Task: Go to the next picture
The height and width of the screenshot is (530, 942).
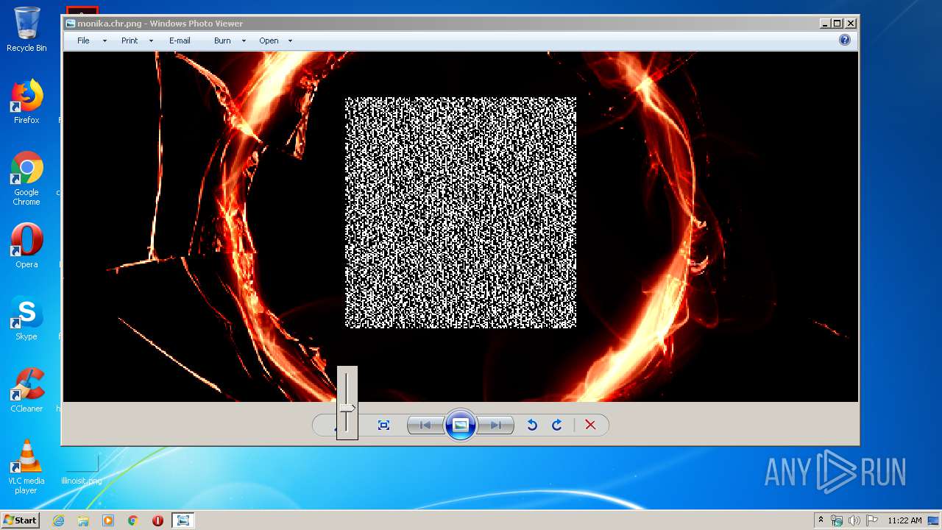Action: pyautogui.click(x=496, y=425)
